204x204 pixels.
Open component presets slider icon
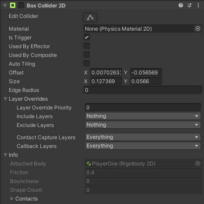tap(190, 5)
